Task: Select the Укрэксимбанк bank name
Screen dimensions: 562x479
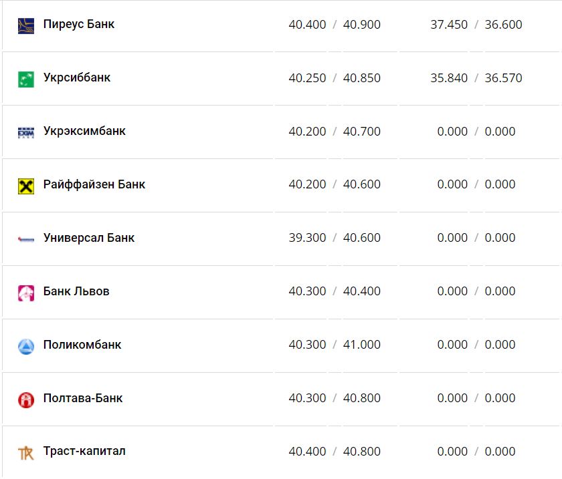Action: tap(84, 131)
